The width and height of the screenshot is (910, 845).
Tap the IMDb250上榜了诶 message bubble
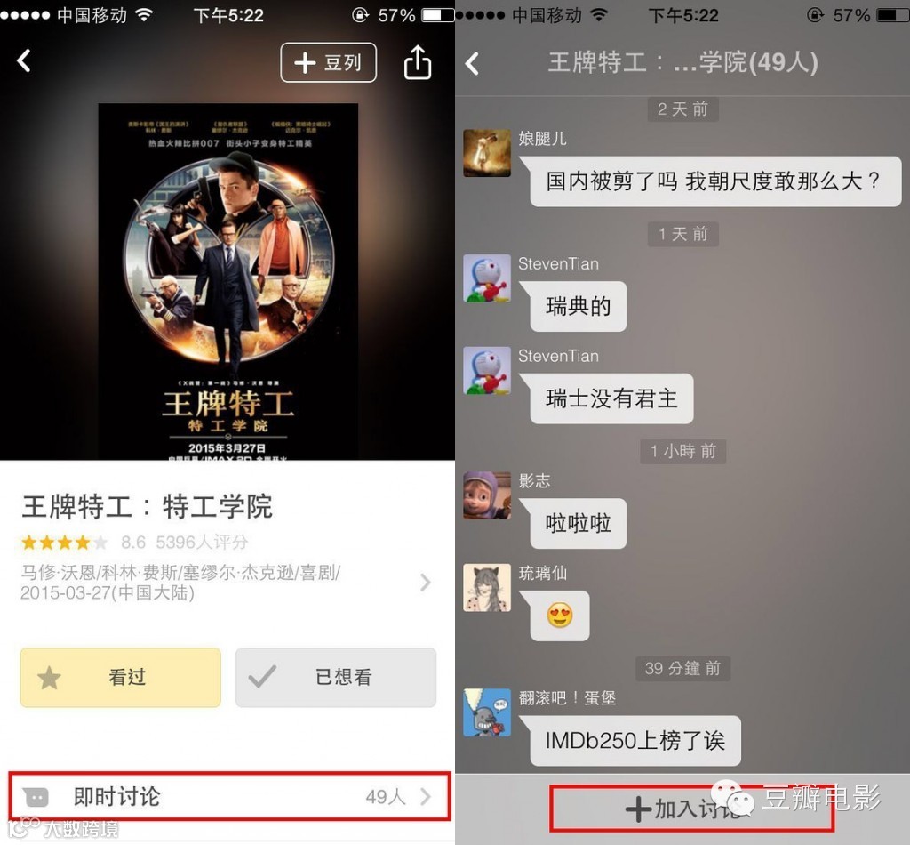(635, 741)
